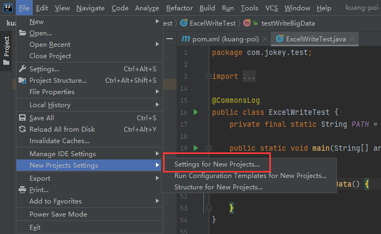Click the PATH constant in line 17
The width and height of the screenshot is (381, 234).
click(360, 124)
